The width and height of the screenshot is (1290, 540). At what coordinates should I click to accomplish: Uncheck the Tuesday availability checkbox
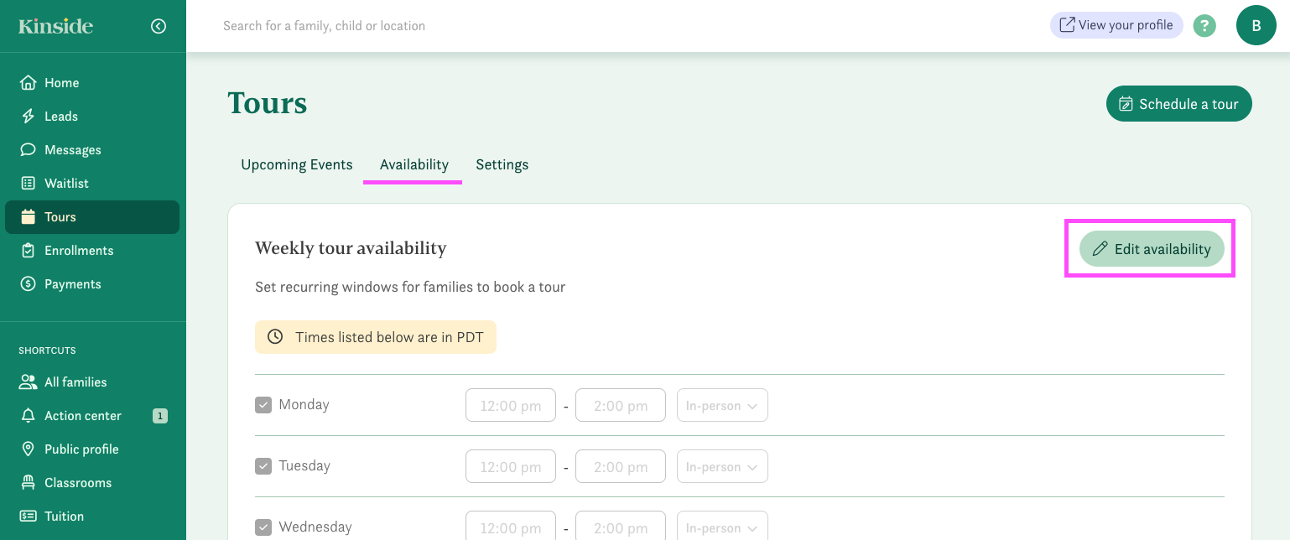tap(263, 466)
